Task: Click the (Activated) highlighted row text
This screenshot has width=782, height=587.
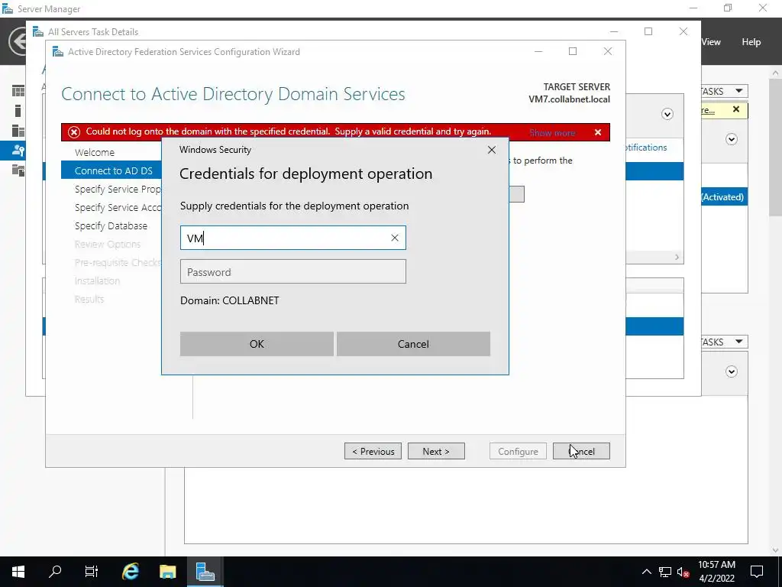Action: [x=722, y=197]
